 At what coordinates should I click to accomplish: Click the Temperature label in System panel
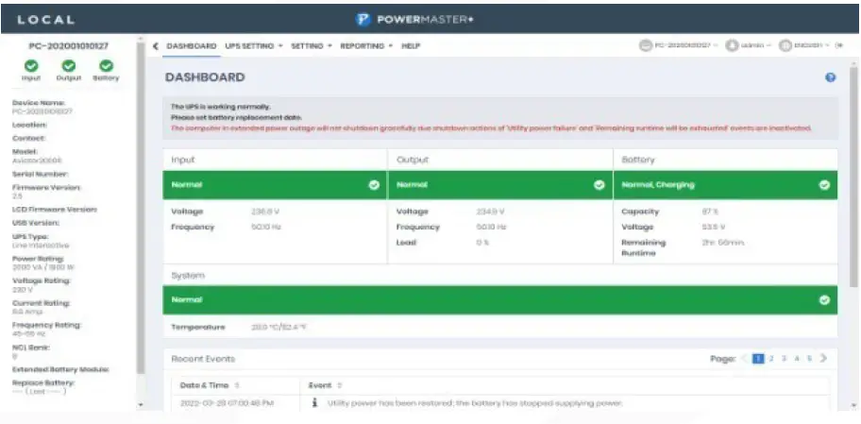[x=198, y=327]
